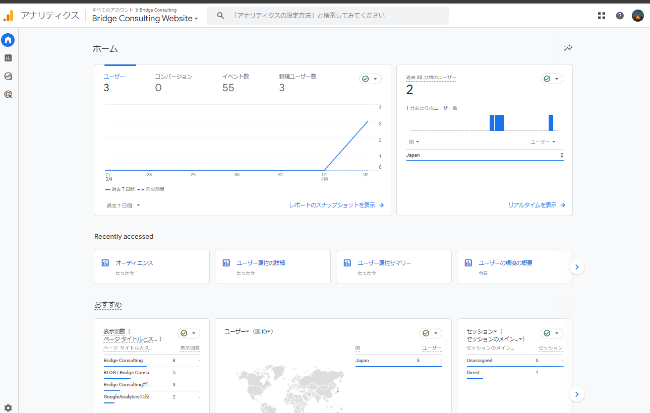Open the Insights sparkline icon
Image resolution: width=650 pixels, height=413 pixels.
pyautogui.click(x=568, y=48)
